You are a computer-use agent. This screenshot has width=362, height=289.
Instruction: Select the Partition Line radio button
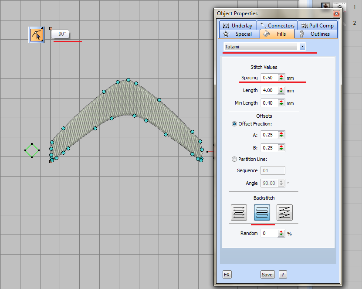pyautogui.click(x=235, y=159)
